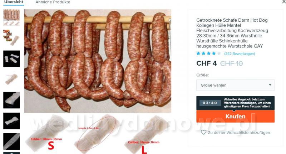This screenshot has height=154, width=286.
Task: Open the 242 Bewertungen reviews link
Action: pos(240,53)
